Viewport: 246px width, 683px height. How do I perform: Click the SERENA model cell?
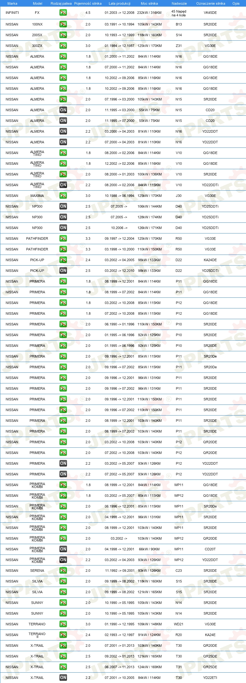pos(37,571)
